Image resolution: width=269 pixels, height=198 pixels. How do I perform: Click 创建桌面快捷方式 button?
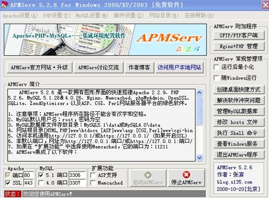(239, 90)
